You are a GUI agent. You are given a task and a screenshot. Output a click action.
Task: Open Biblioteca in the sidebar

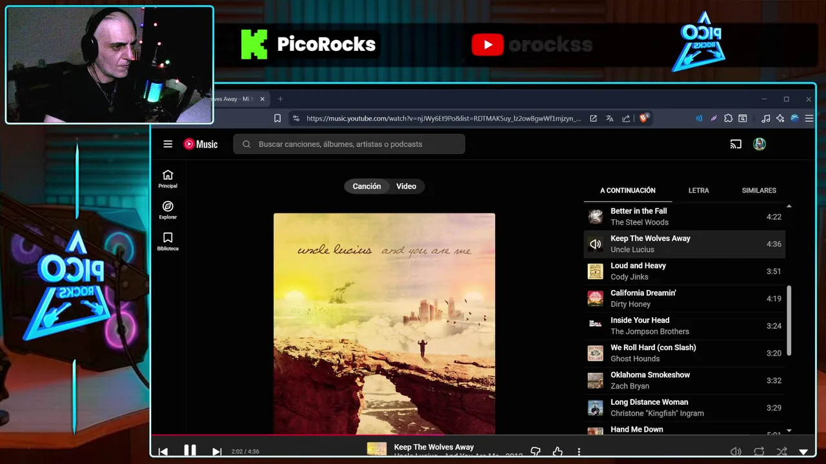pyautogui.click(x=168, y=242)
